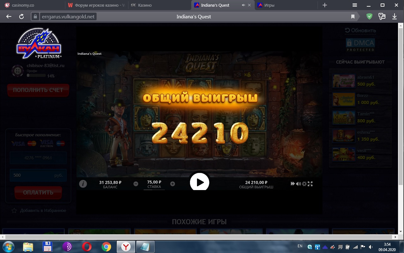Click the card number field 4276 **** 0961

[38, 158]
